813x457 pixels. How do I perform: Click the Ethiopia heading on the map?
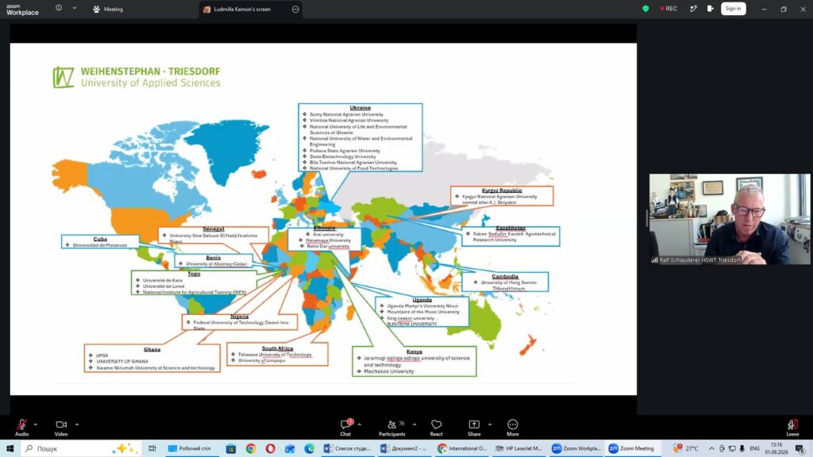pos(325,228)
